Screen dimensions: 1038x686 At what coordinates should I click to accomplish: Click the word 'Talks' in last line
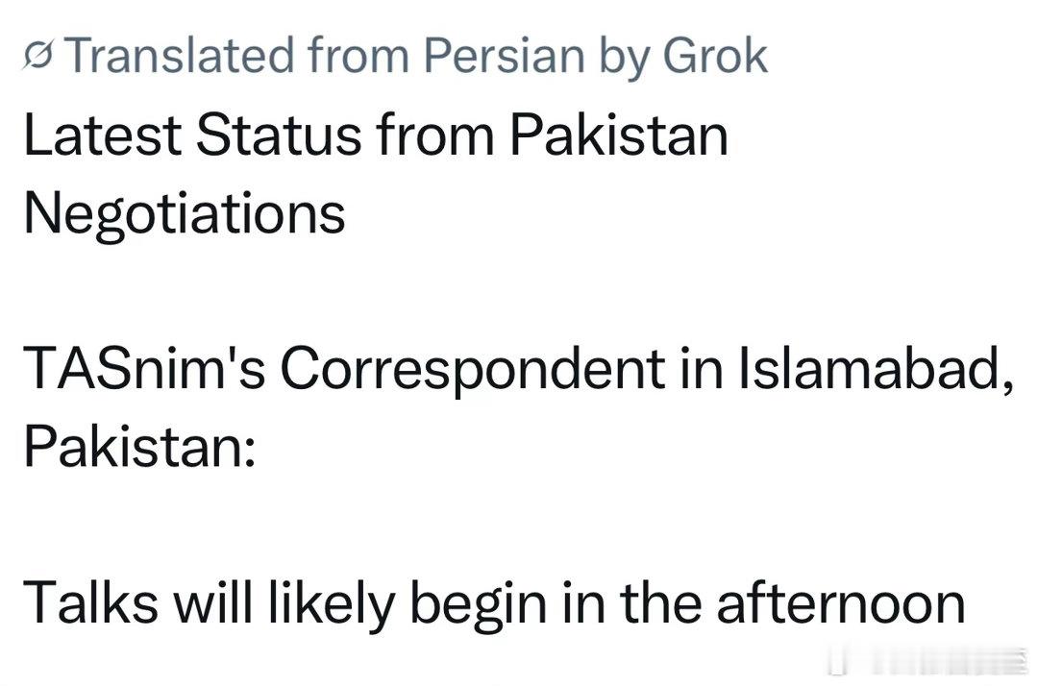click(86, 602)
